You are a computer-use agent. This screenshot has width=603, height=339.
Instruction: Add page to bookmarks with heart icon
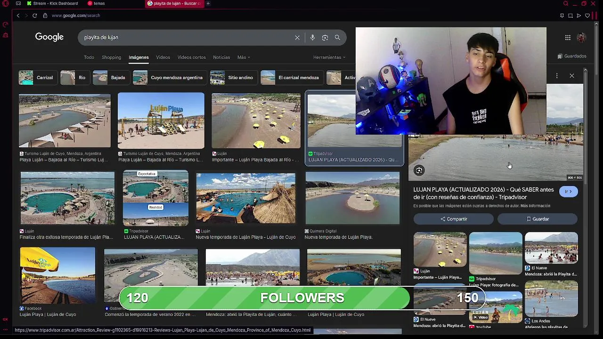587,16
